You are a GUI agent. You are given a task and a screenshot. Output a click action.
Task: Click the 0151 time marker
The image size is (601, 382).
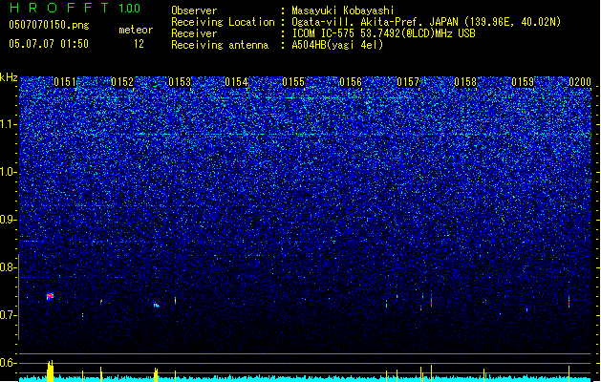(x=65, y=82)
